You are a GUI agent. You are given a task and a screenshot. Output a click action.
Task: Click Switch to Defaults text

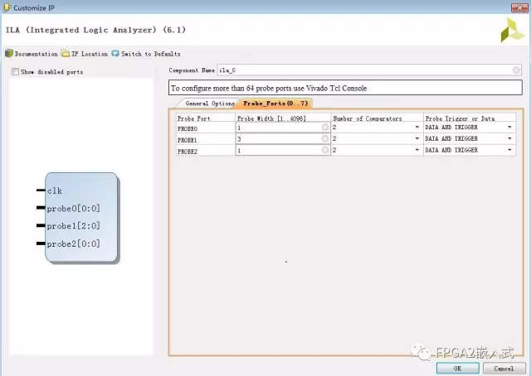(x=151, y=54)
